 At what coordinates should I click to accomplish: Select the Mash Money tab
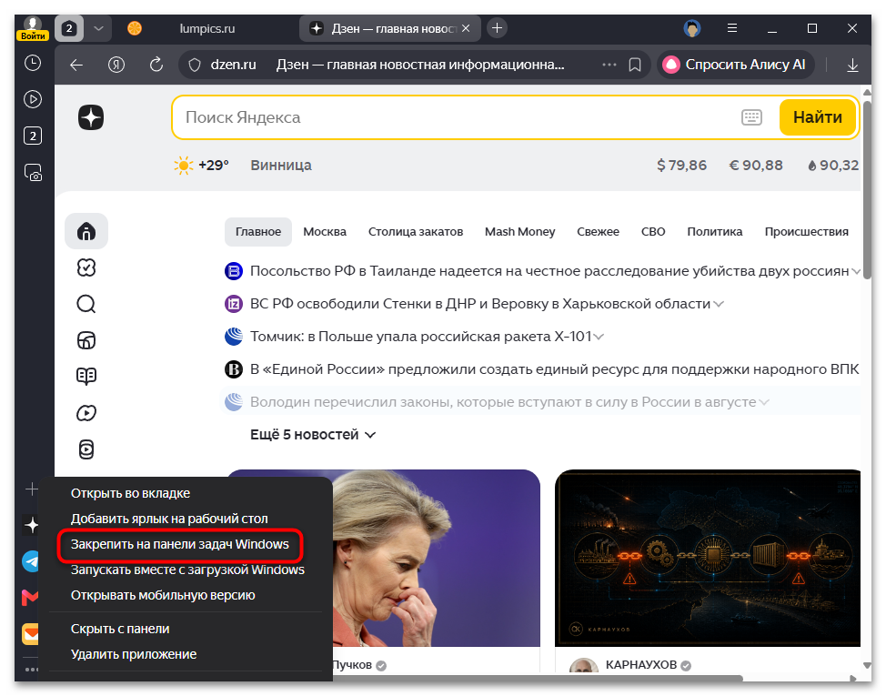[519, 232]
